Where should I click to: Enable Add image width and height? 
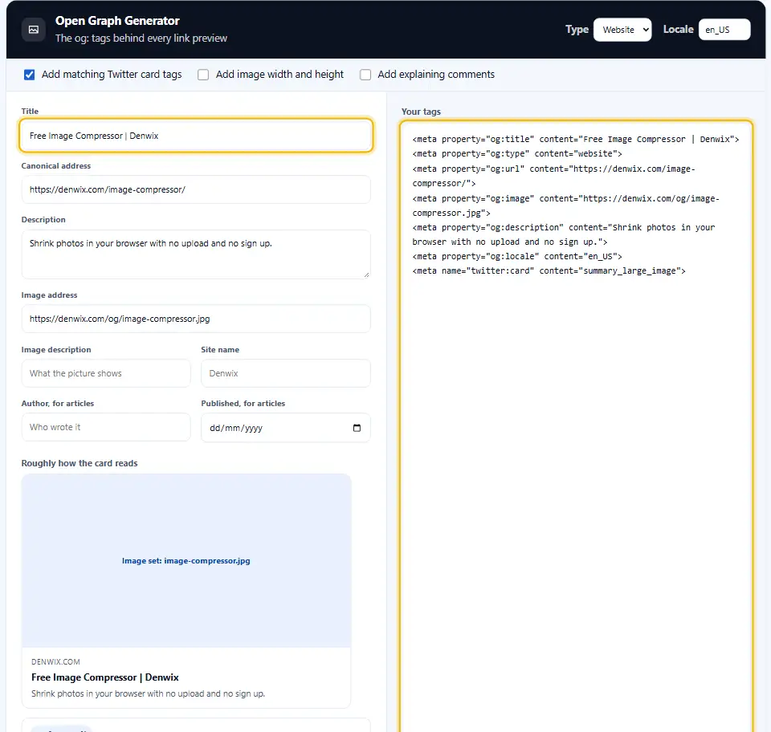(203, 75)
